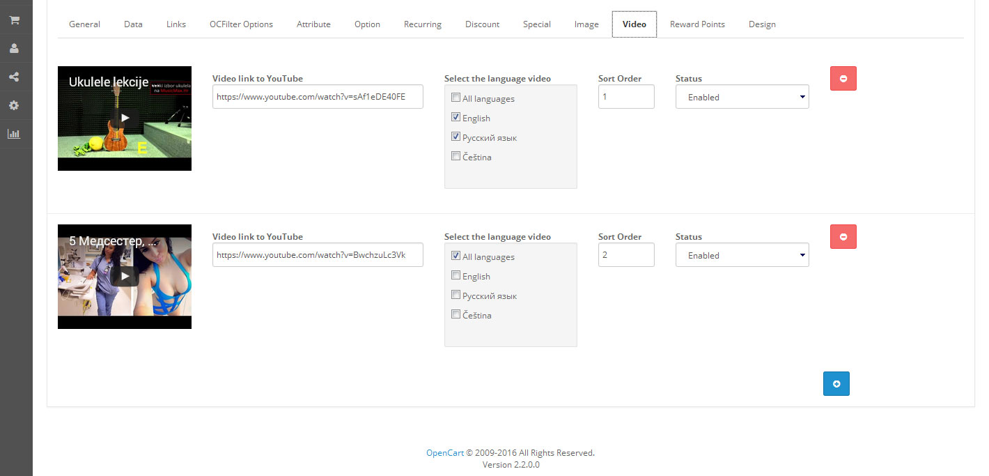Screen dimensions: 989x476
Task: Click the first YouTube video link field
Action: click(318, 98)
